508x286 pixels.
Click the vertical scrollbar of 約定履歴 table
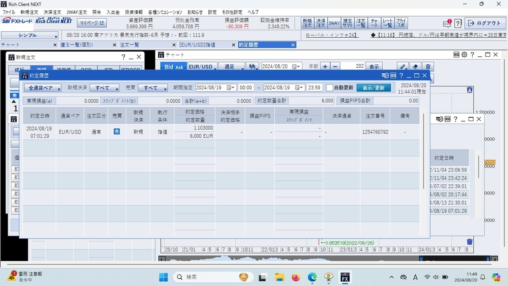pos(423,150)
